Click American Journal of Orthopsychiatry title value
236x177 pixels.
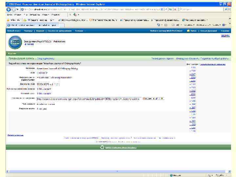tap(57, 69)
